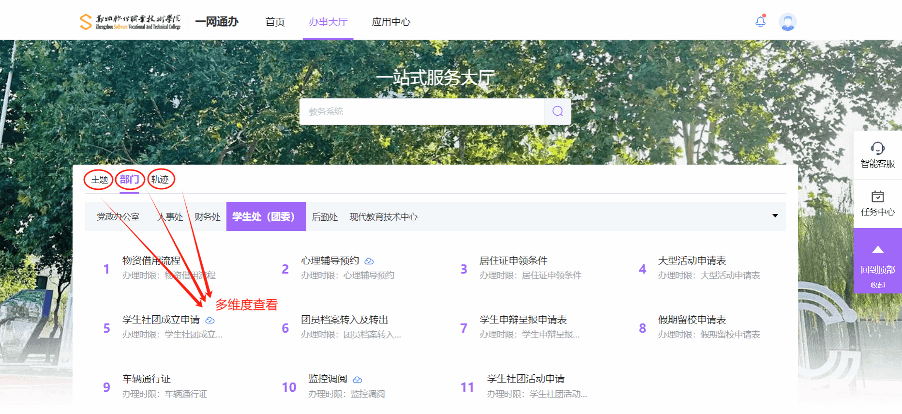The width and height of the screenshot is (902, 414).
Task: Open 任务中心 calendar icon
Action: [877, 197]
